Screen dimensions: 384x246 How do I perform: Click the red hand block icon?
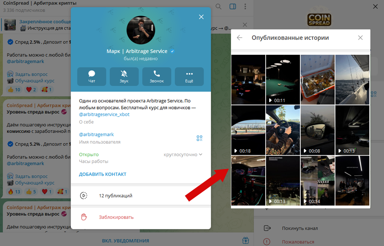click(84, 217)
